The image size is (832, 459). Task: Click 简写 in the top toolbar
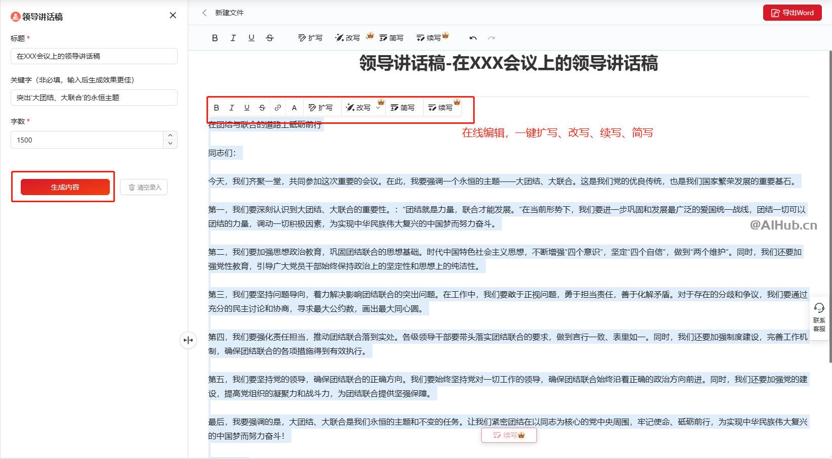(391, 38)
